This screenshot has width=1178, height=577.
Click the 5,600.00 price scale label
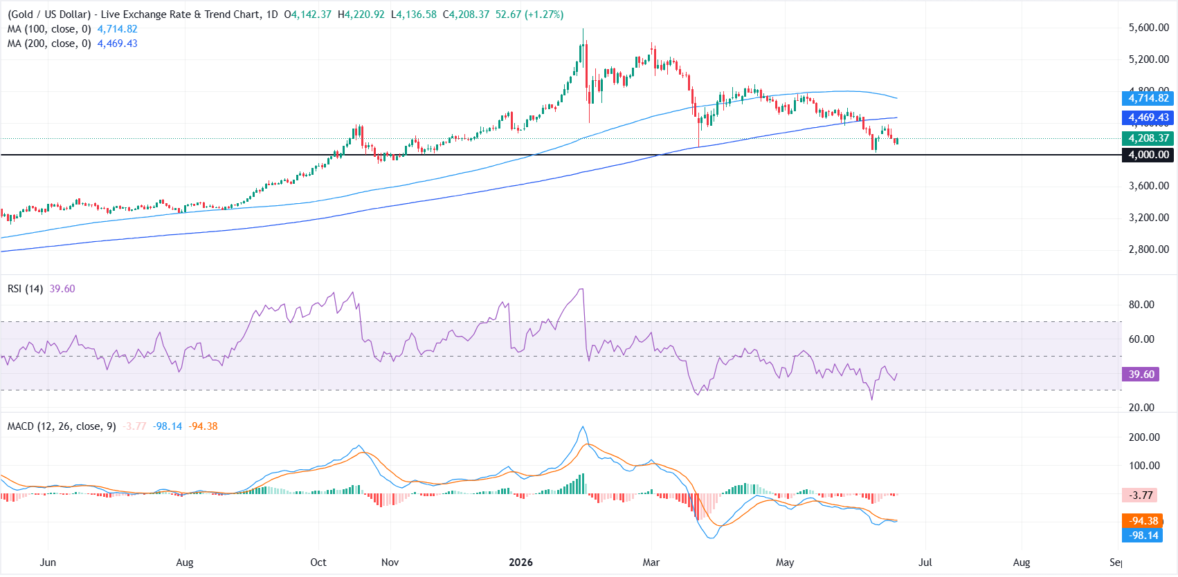tap(1148, 28)
